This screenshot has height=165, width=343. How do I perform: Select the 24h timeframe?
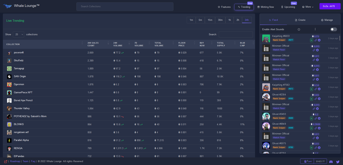[247, 20]
